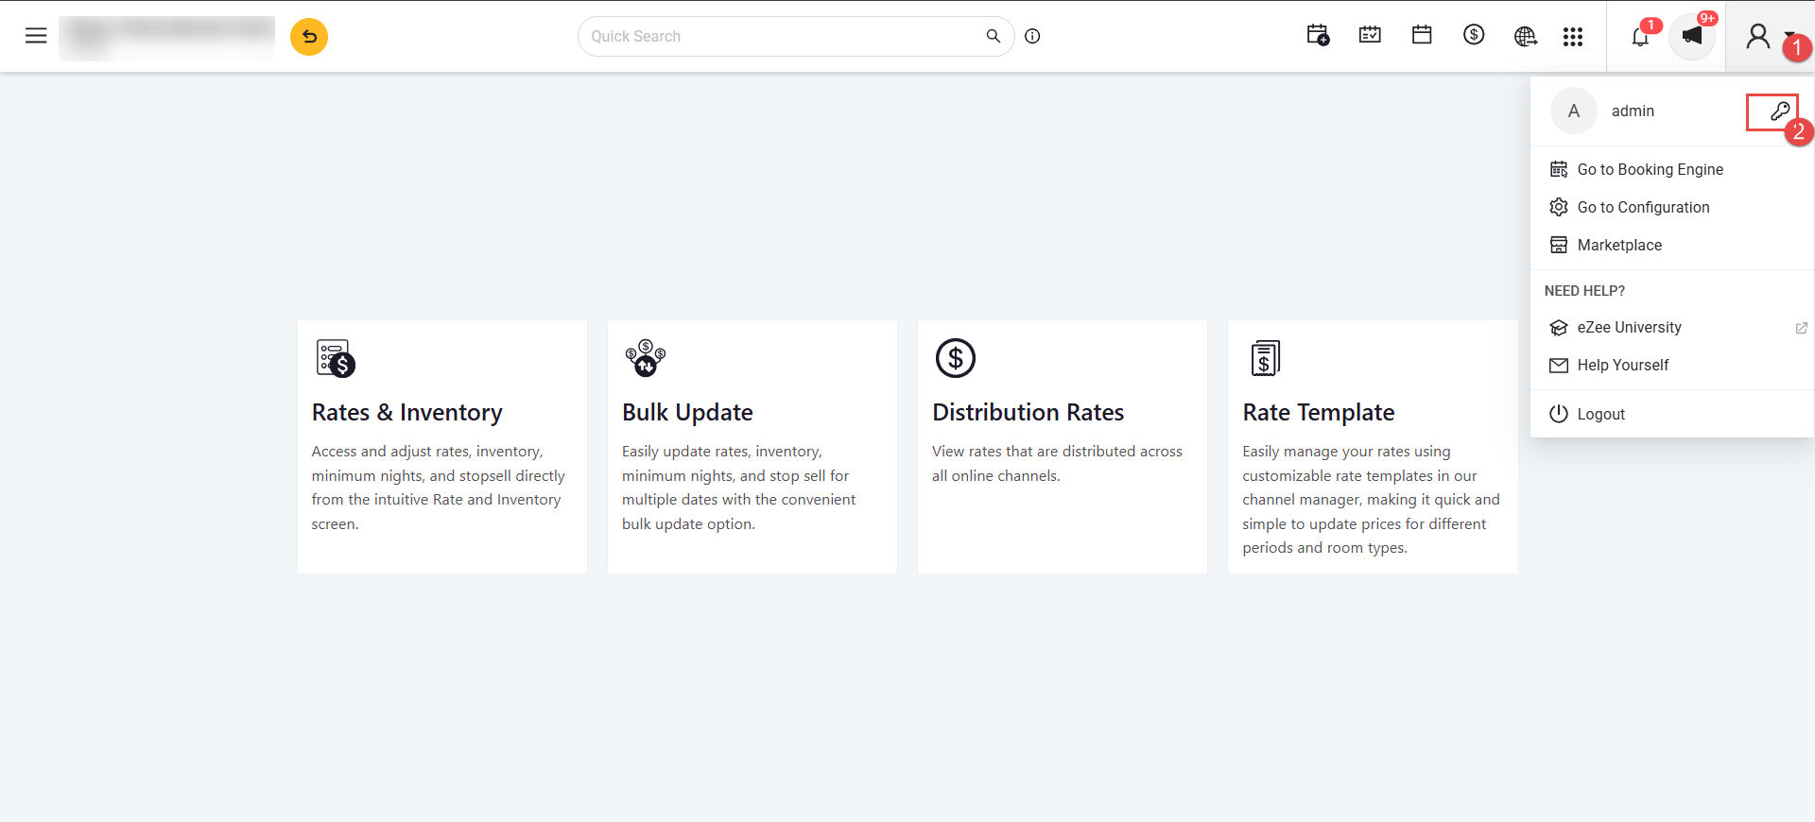Click the add-reservation calendar plus icon
Viewport: 1815px width, 822px height.
1318,36
